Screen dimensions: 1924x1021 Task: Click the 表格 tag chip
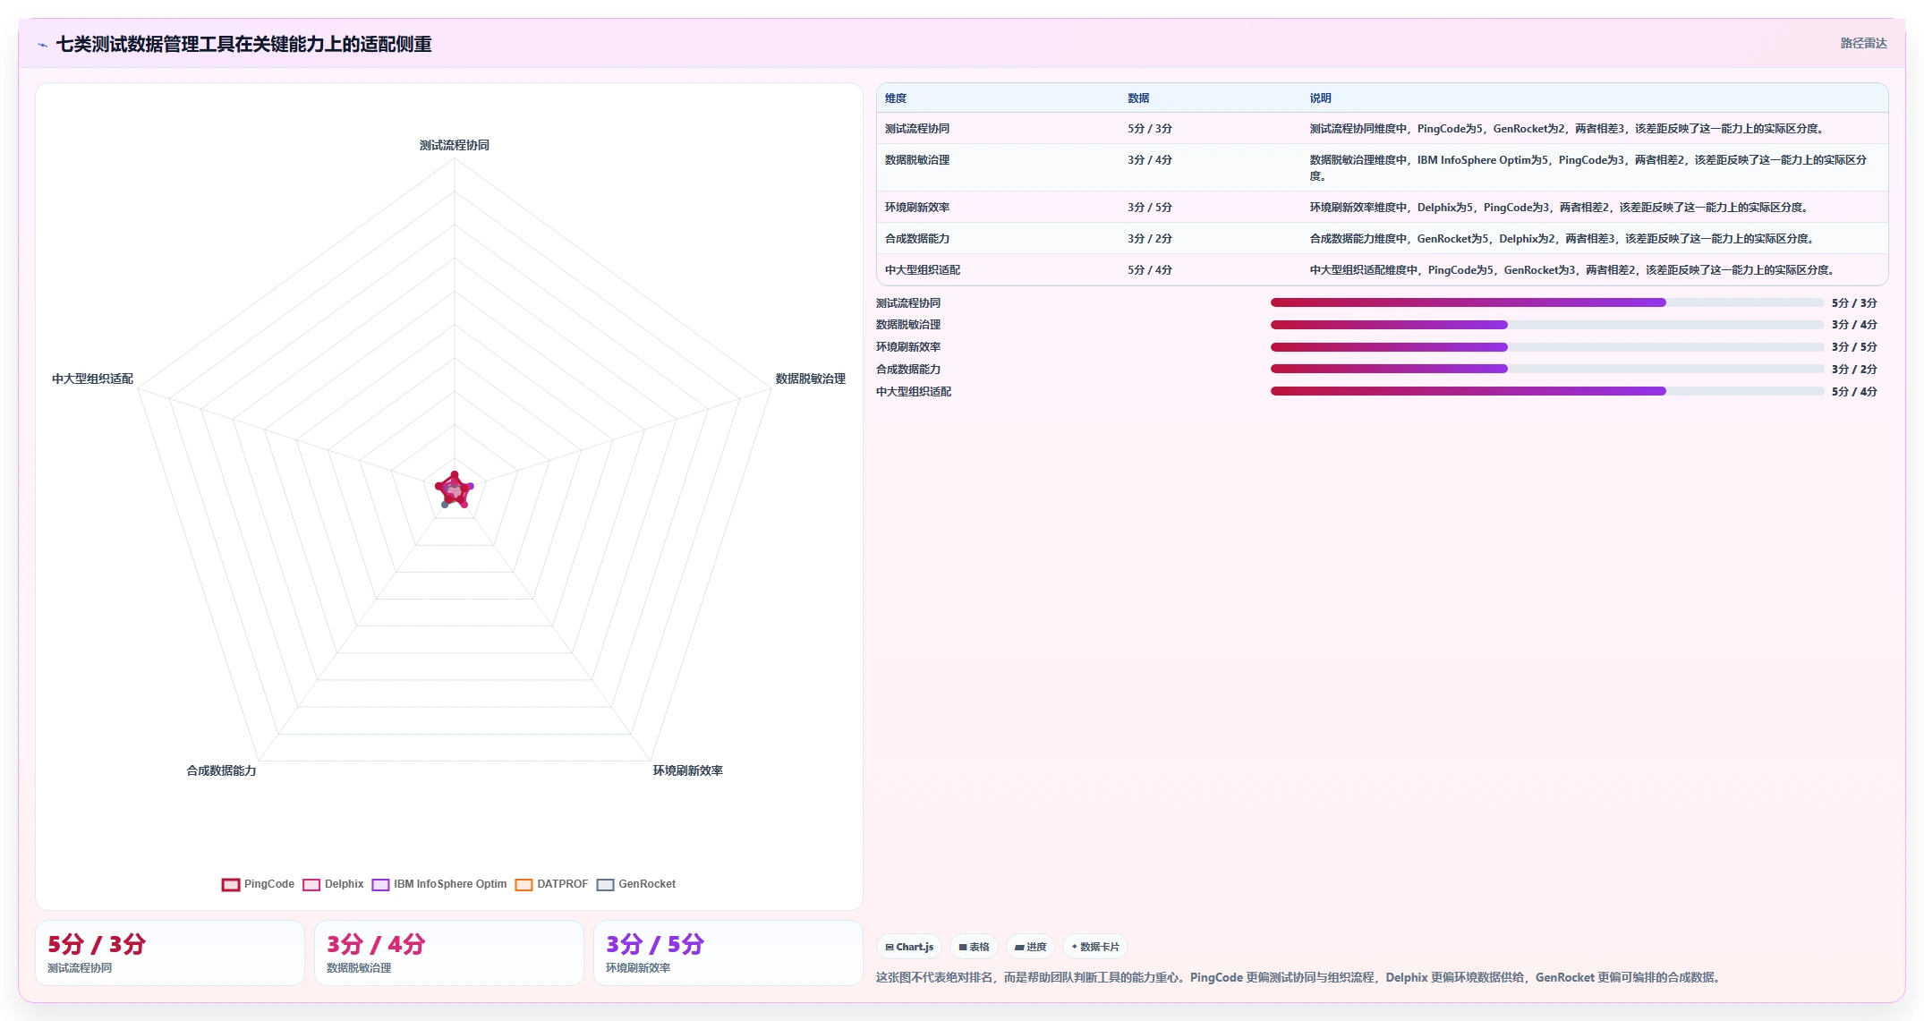(974, 947)
